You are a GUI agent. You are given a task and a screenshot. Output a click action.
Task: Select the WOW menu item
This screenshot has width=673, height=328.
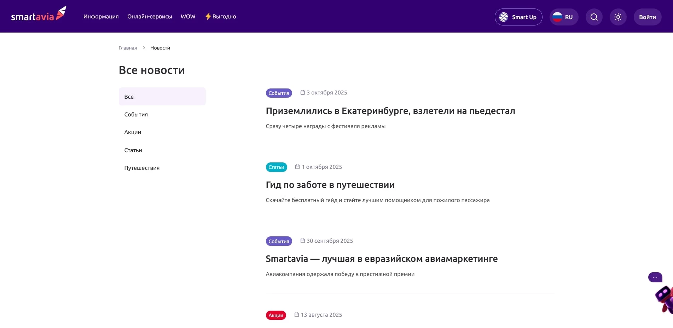(188, 16)
